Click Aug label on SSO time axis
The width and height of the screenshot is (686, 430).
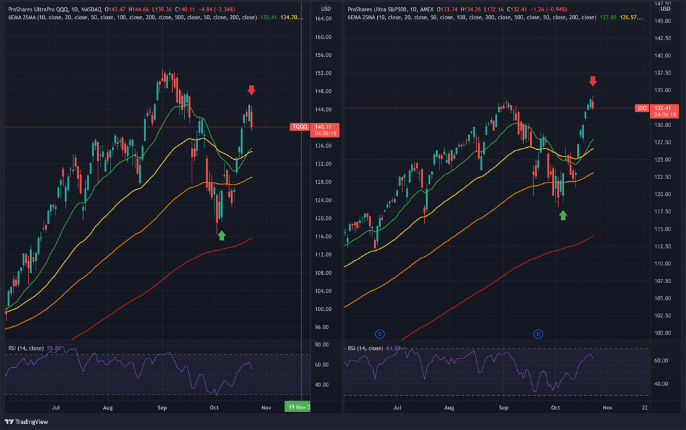[x=449, y=408]
